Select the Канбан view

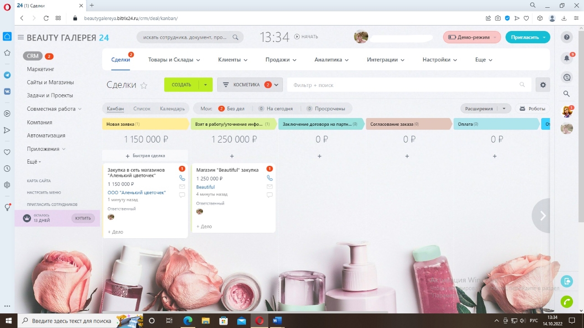(115, 109)
